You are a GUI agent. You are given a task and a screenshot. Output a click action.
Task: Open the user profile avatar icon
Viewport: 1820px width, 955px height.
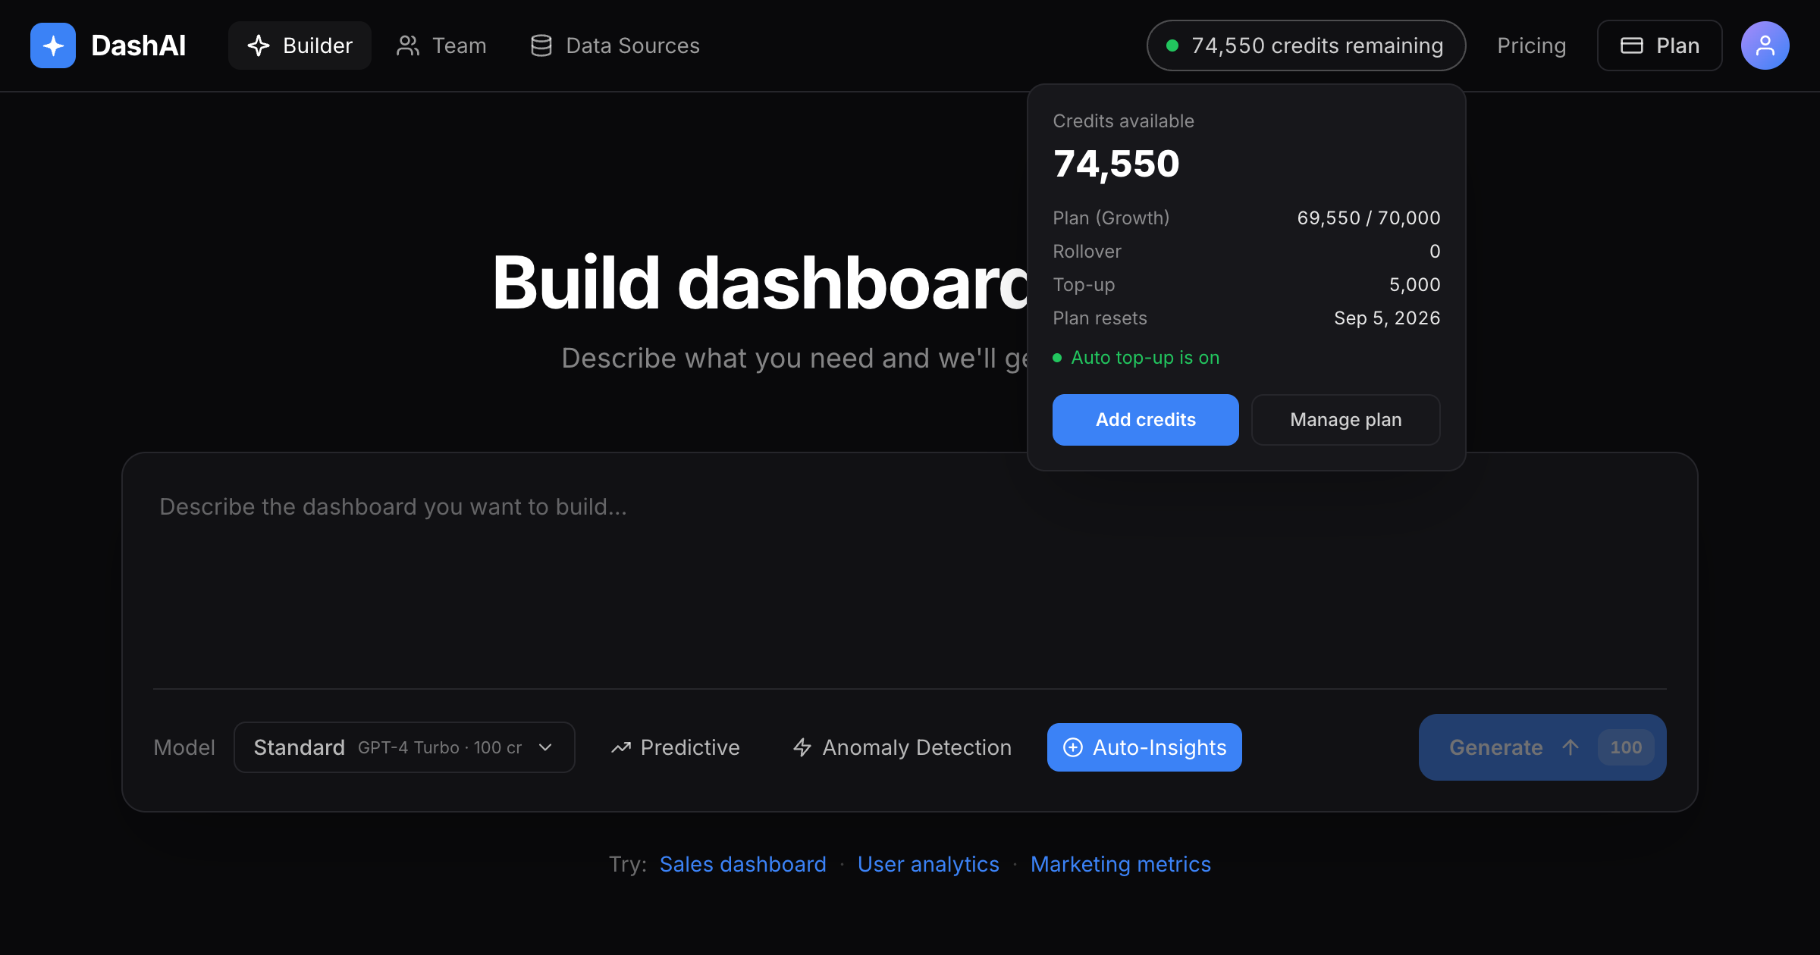[1765, 45]
